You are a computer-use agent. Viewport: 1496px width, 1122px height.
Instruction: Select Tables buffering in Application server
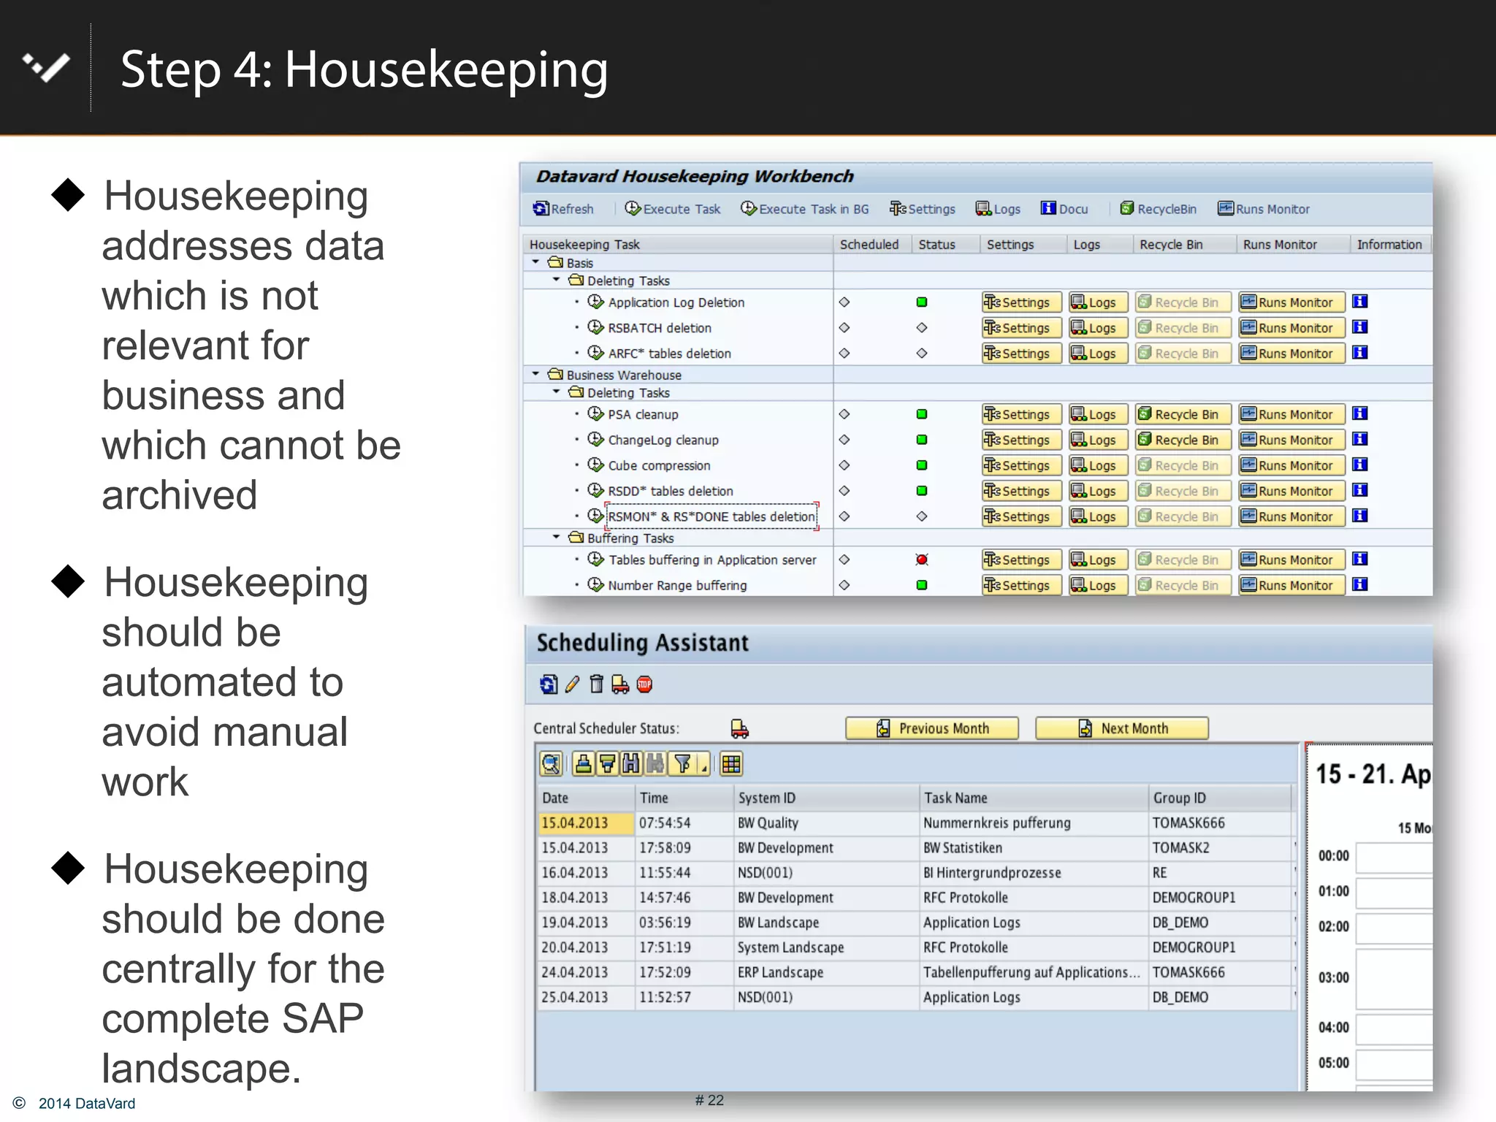(712, 560)
